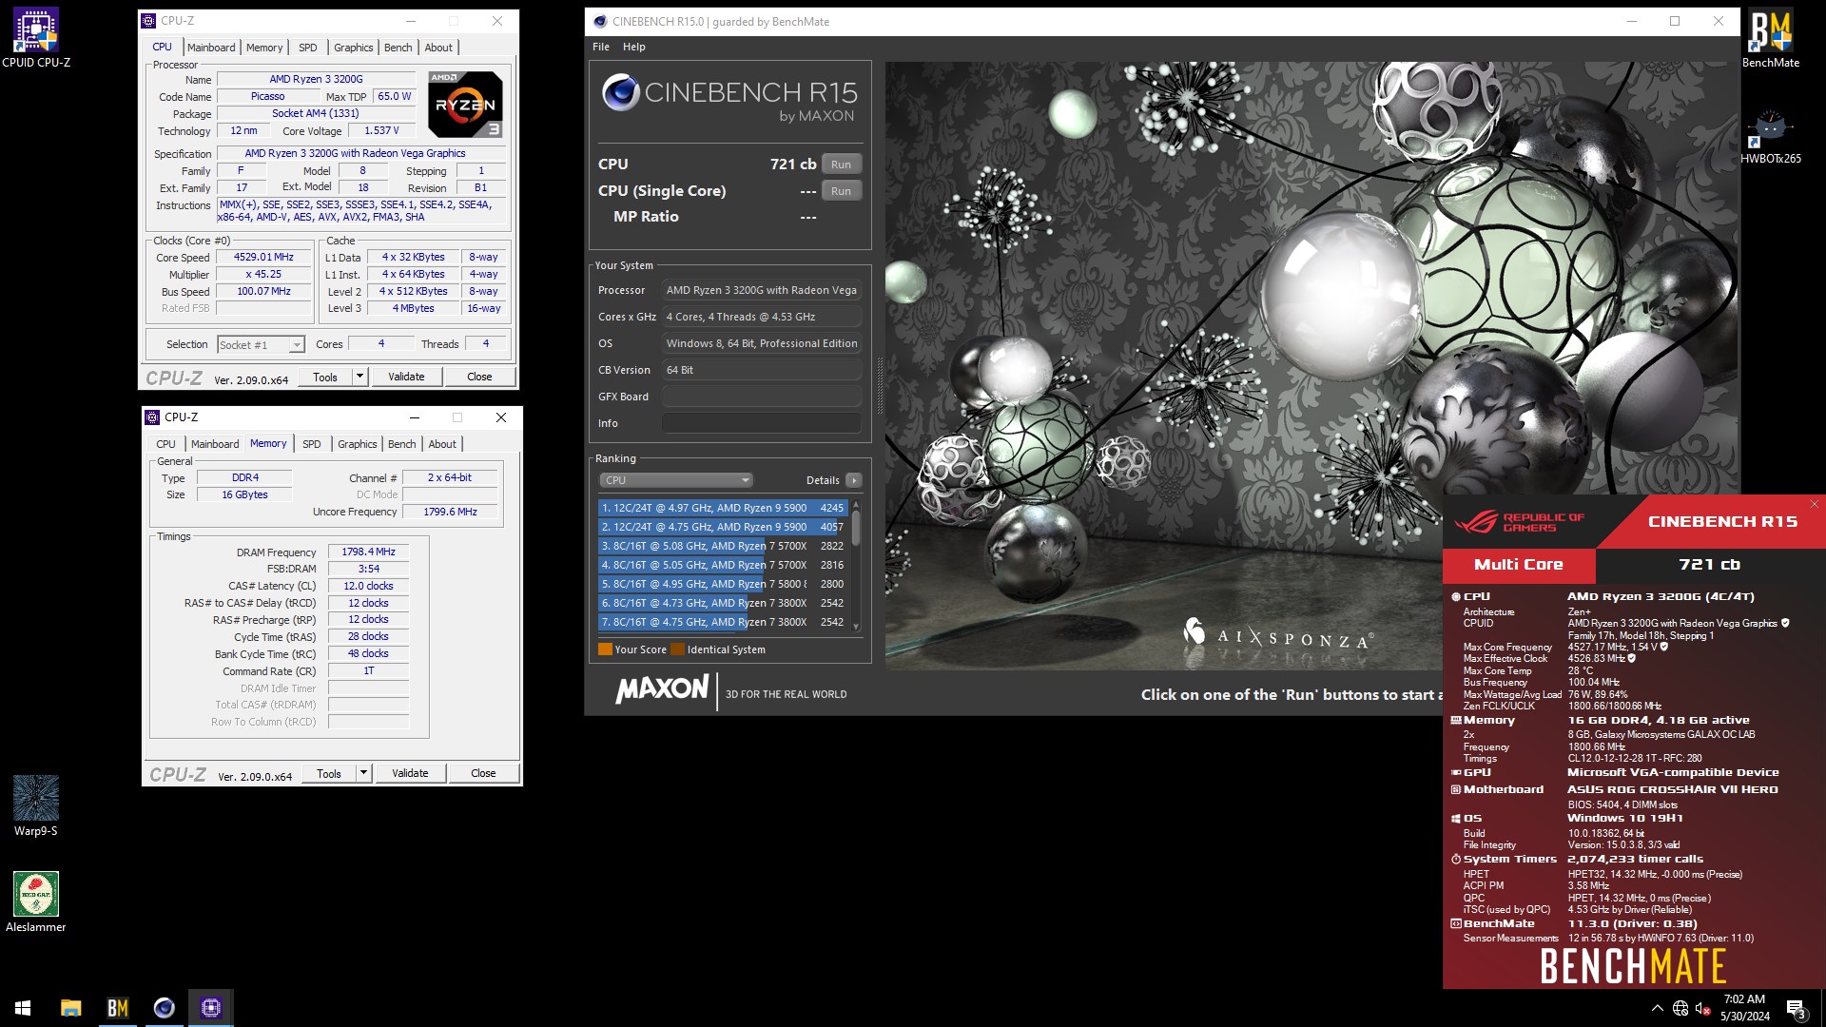
Task: Open the notification center icon
Action: coord(1796,1008)
